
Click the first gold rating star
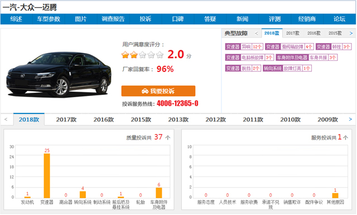pyautogui.click(x=125, y=55)
